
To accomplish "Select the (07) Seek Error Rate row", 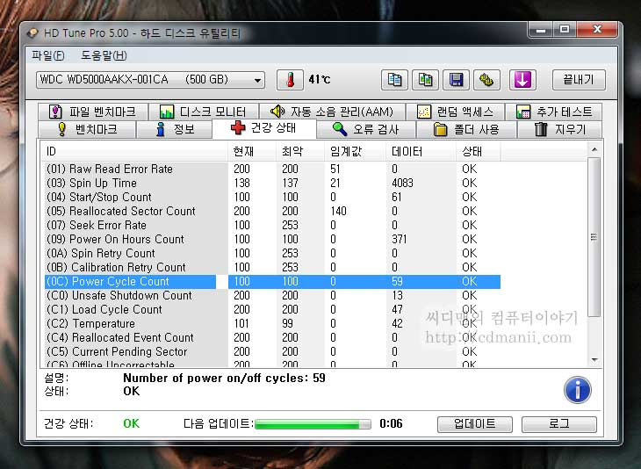I will click(272, 225).
